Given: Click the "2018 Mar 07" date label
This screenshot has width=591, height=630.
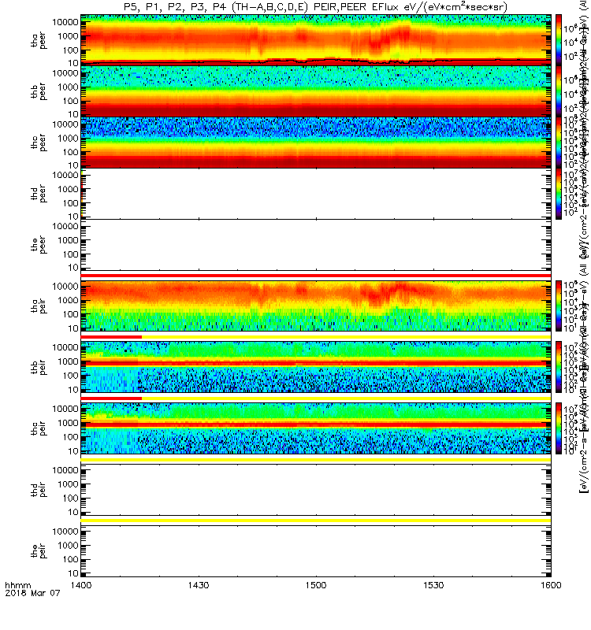Looking at the screenshot, I should 32,593.
